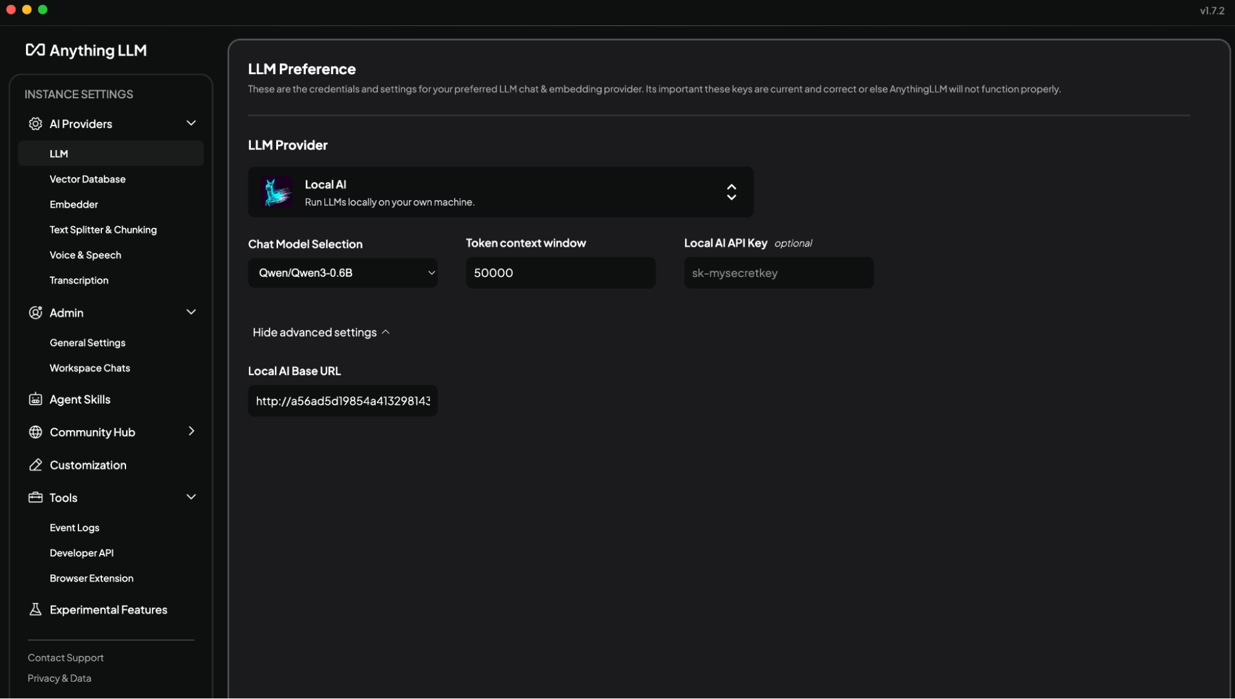Click the v1.7.2 version label

click(x=1212, y=11)
